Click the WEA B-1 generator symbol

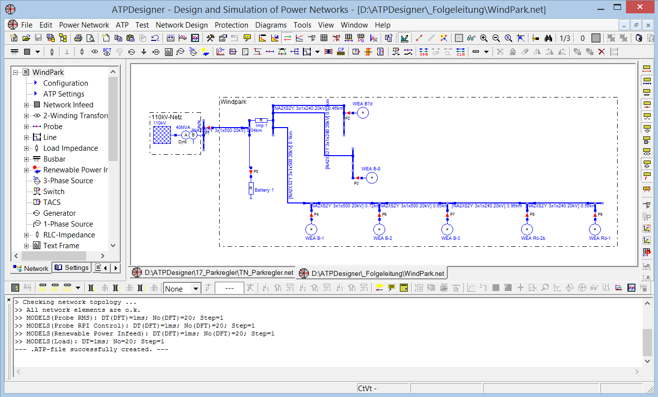pos(311,229)
